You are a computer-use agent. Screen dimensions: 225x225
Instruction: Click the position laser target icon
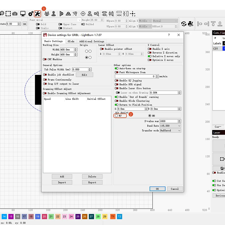coord(83,14)
